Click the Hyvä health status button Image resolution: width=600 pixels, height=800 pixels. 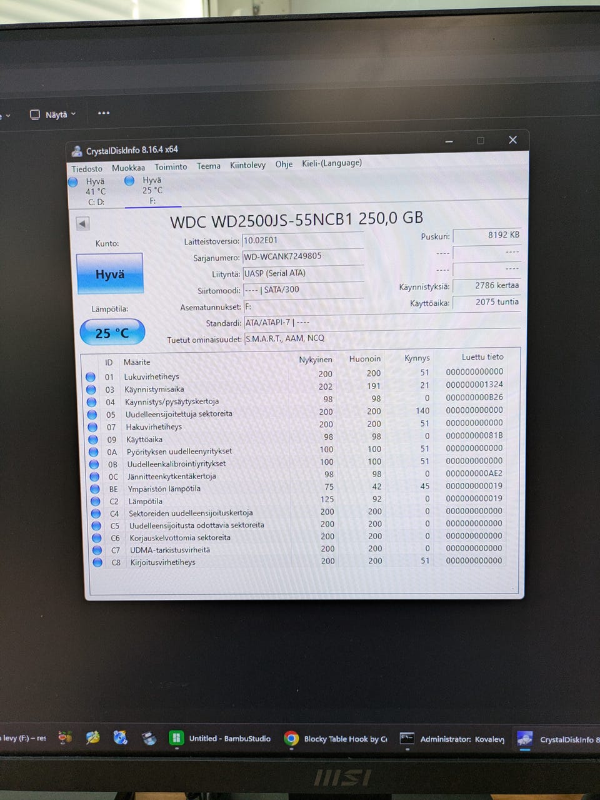pyautogui.click(x=110, y=274)
